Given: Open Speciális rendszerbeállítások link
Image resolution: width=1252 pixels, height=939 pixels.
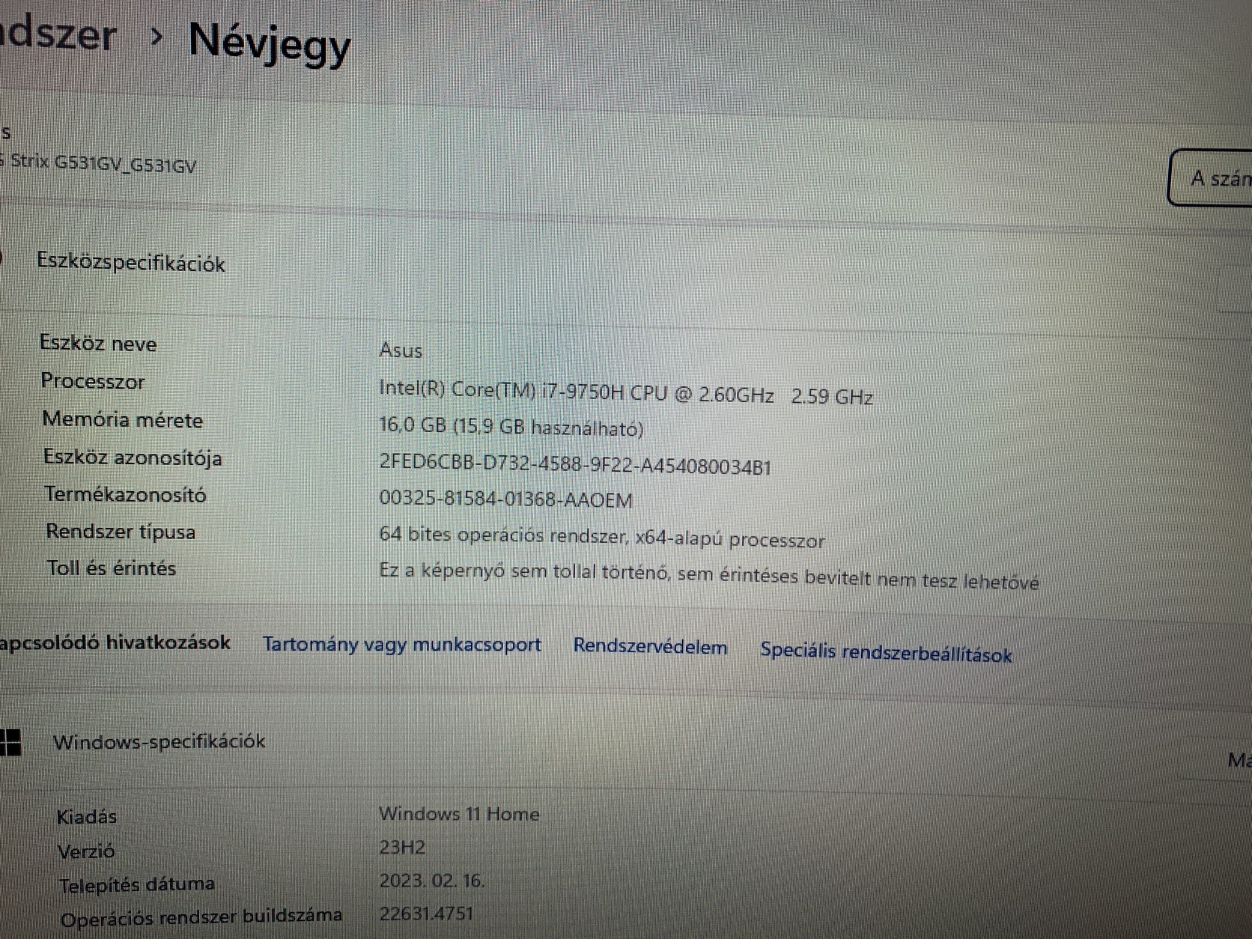Looking at the screenshot, I should click(x=886, y=652).
